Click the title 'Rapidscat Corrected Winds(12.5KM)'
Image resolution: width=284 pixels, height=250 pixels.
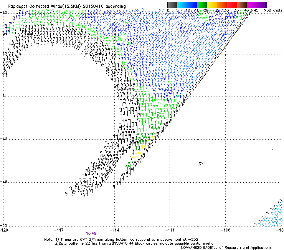tap(44, 7)
